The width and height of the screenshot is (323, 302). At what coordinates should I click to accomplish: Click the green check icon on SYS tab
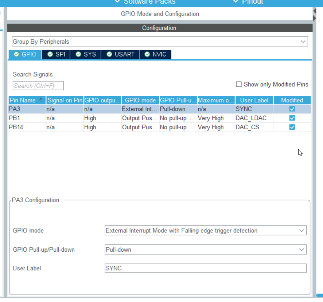click(78, 54)
